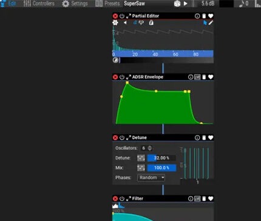The width and height of the screenshot is (261, 221).
Task: Select the pencil draw tool
Action: tap(211, 23)
